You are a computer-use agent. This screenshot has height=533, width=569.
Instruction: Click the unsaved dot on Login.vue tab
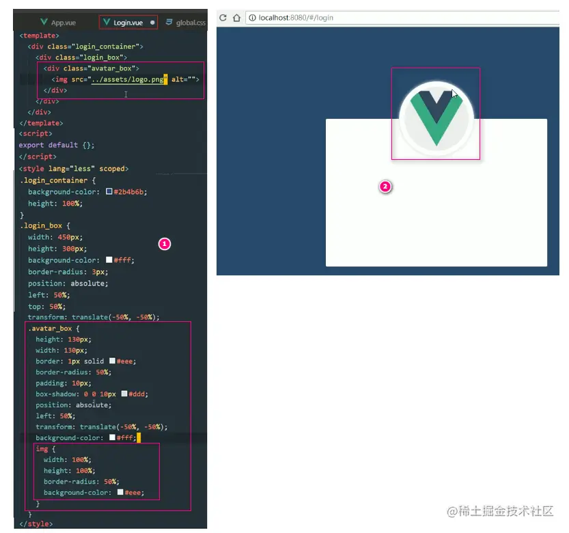pyautogui.click(x=152, y=23)
